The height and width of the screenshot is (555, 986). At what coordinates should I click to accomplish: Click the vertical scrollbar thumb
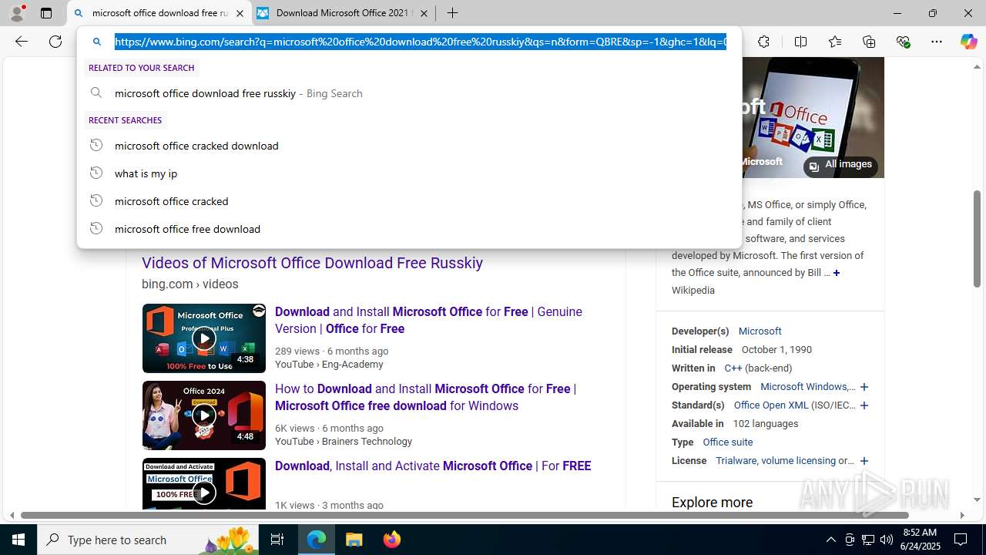[x=978, y=239]
